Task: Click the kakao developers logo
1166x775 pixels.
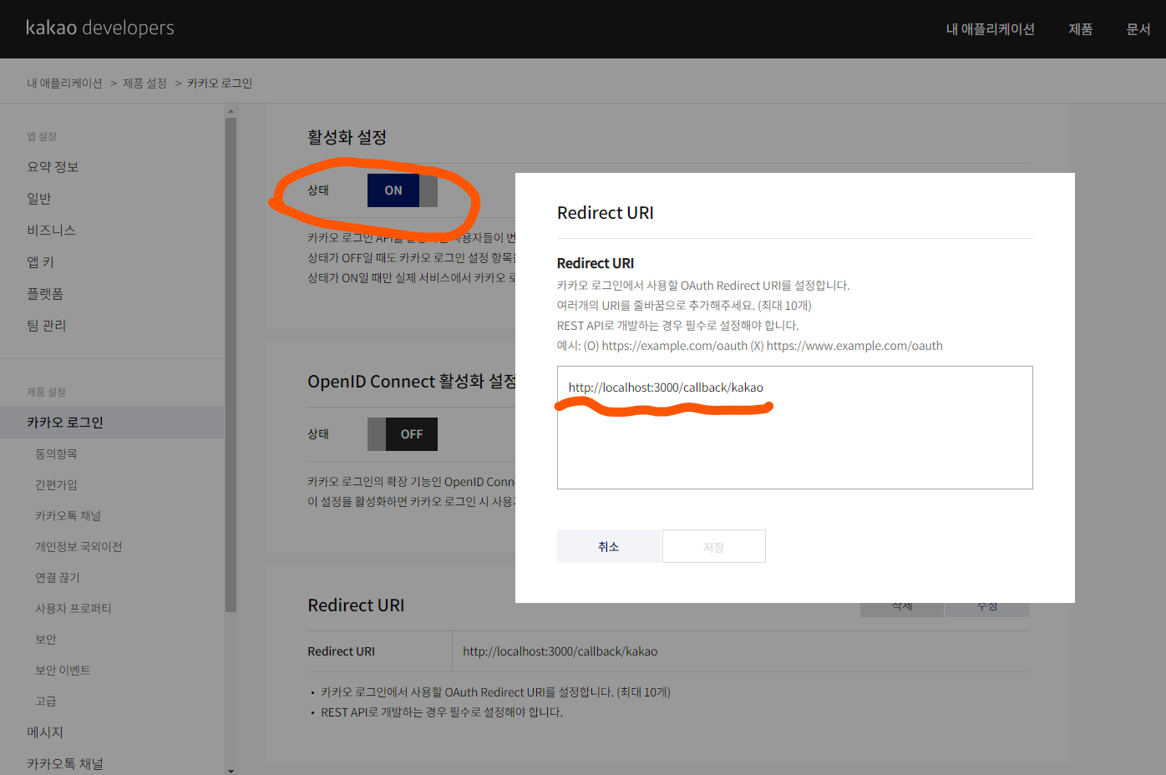Action: click(x=100, y=28)
